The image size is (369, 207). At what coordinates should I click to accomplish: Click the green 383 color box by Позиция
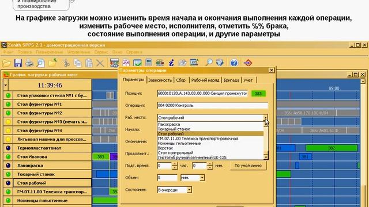coord(258,94)
